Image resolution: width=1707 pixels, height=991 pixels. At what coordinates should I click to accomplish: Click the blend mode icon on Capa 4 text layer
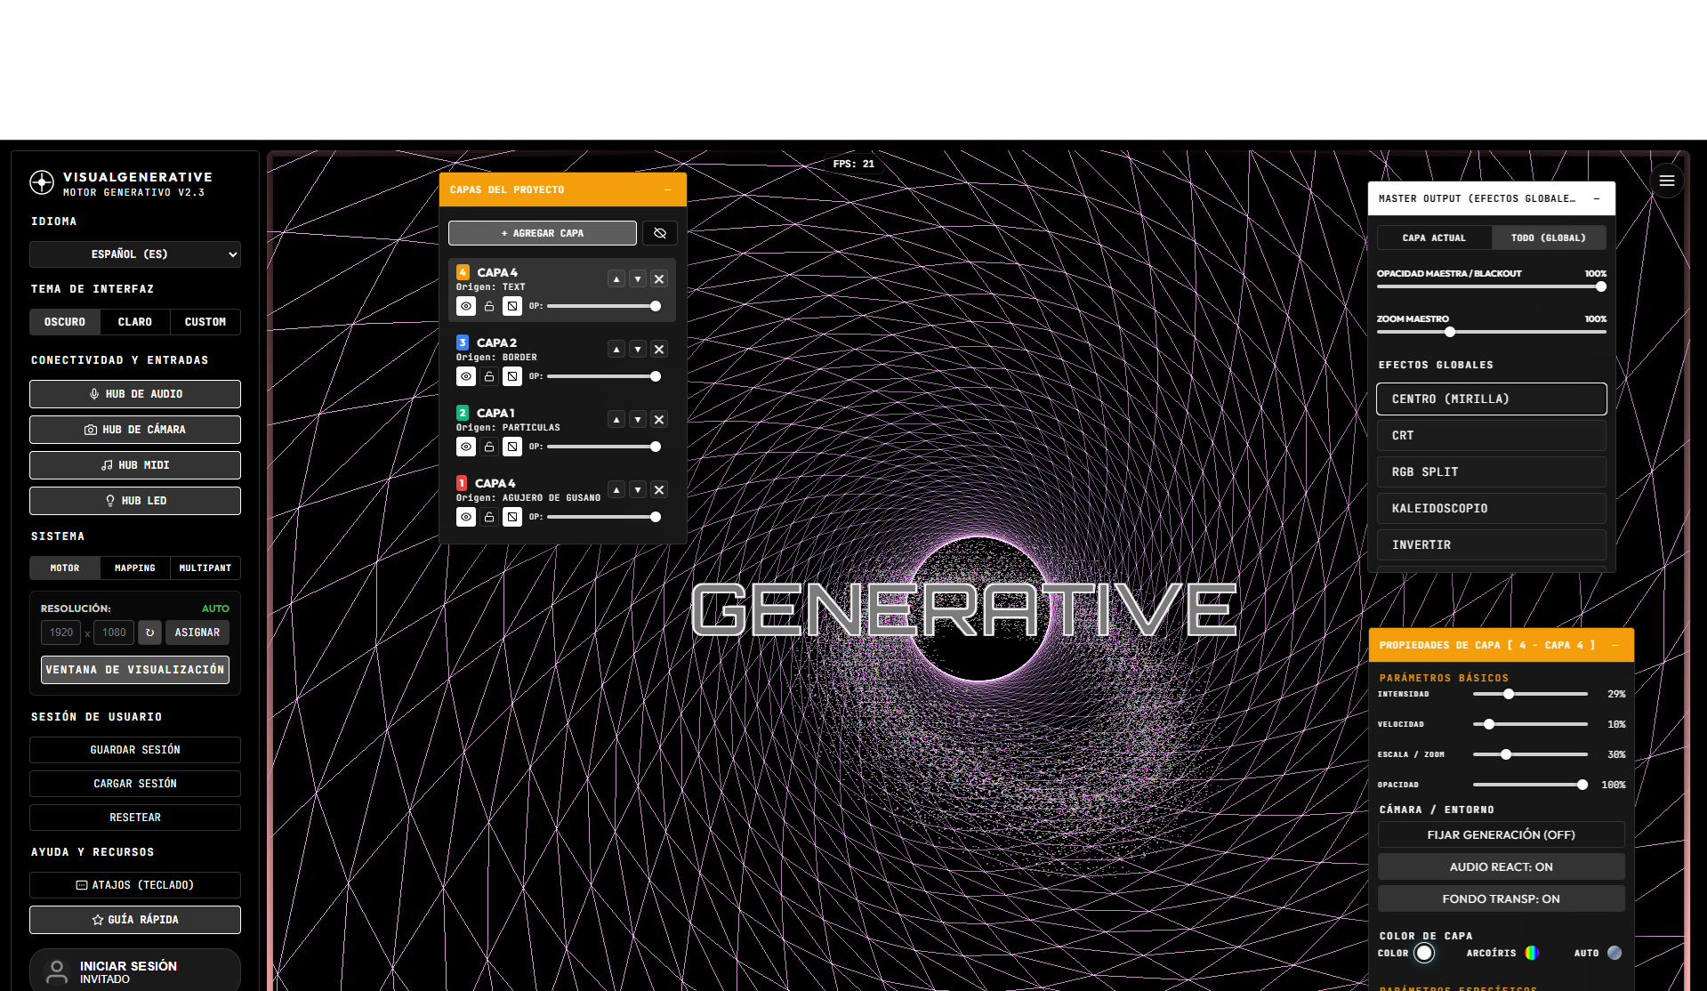(512, 306)
